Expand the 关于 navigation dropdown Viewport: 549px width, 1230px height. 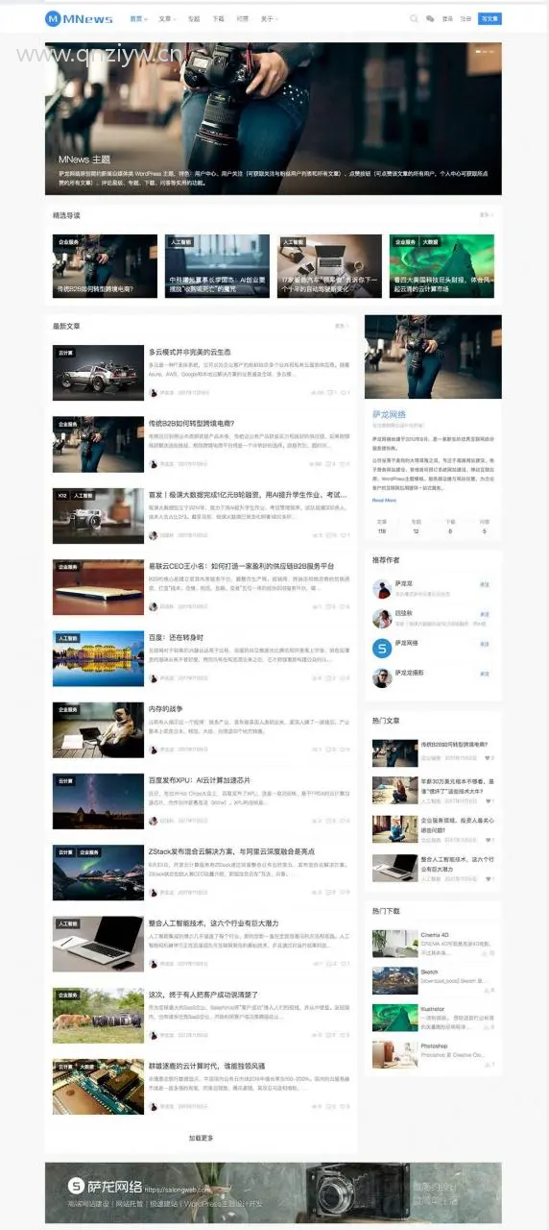[270, 18]
